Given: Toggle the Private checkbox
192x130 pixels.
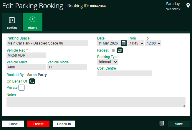Looking at the screenshot, I should click(21, 88).
